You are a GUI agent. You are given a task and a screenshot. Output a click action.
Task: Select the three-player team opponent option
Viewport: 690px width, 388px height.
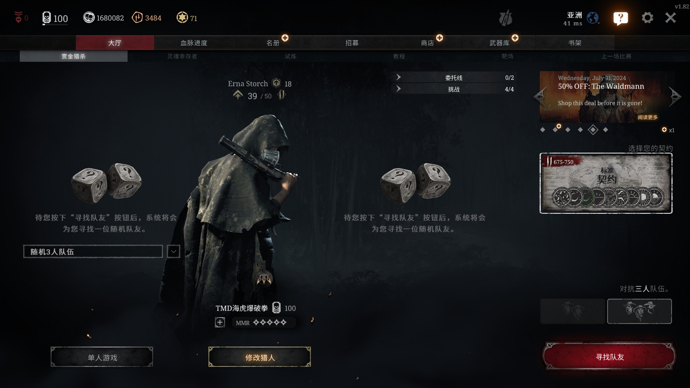click(x=639, y=311)
